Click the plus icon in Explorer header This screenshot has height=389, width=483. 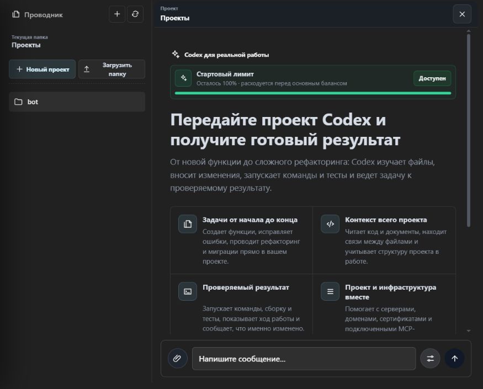117,14
